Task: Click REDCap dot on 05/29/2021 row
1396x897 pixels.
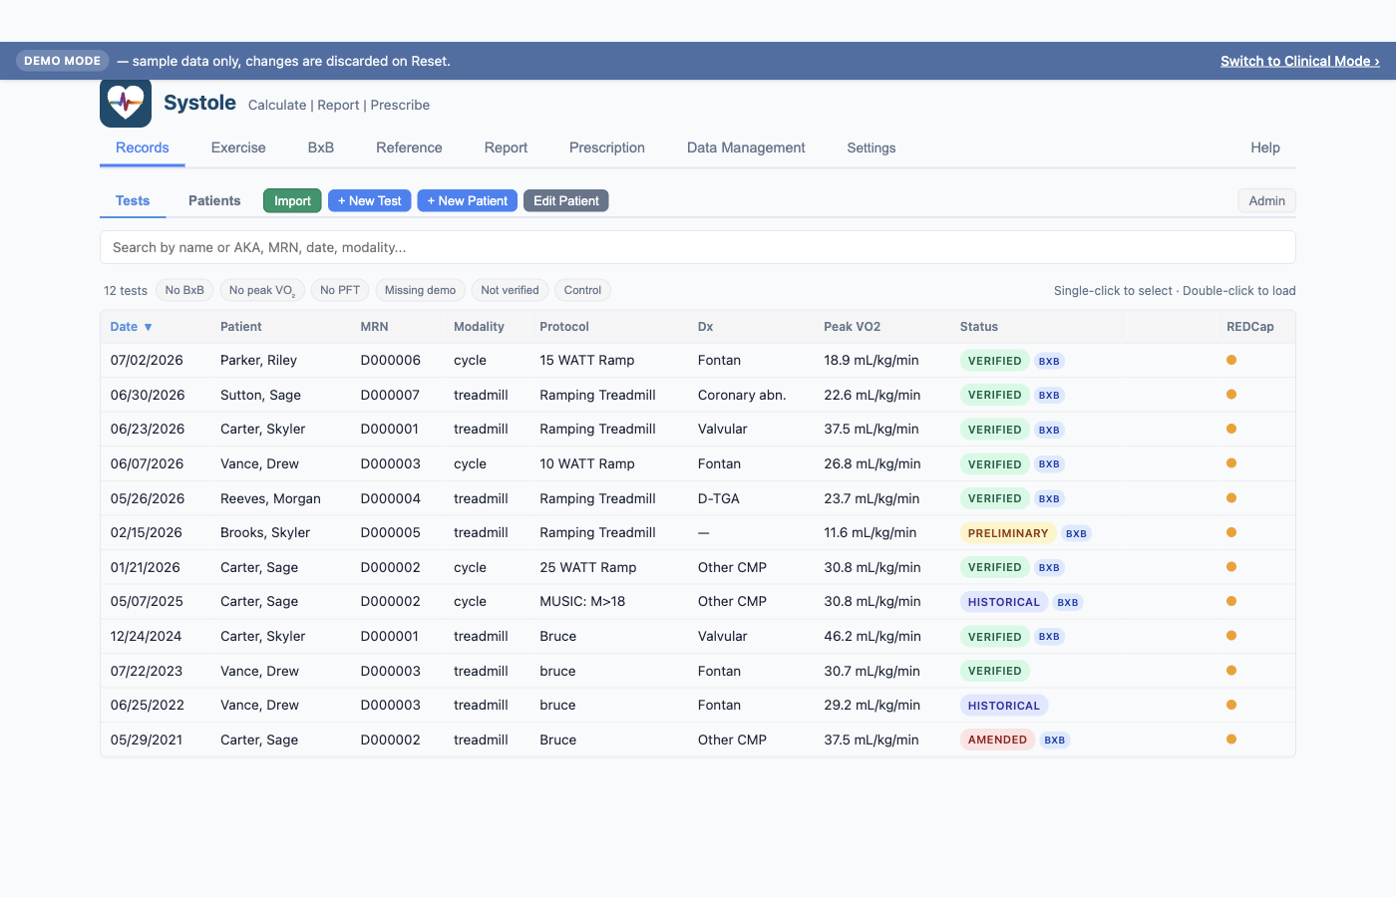Action: coord(1231,740)
